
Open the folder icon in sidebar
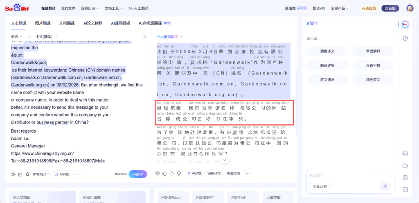[405, 166]
